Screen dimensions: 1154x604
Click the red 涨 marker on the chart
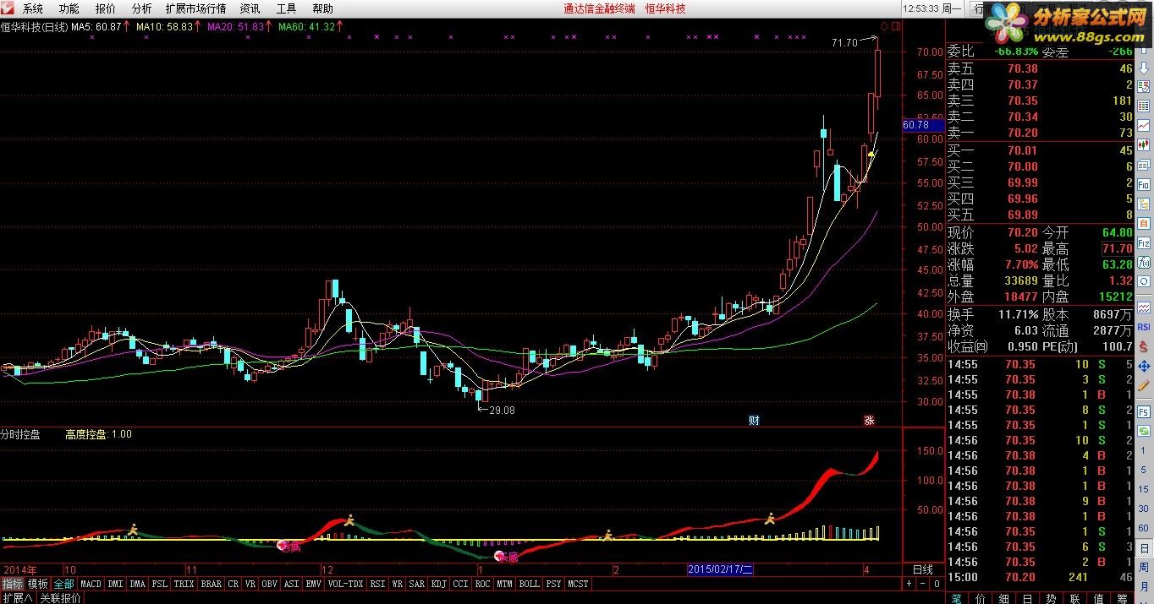[869, 421]
